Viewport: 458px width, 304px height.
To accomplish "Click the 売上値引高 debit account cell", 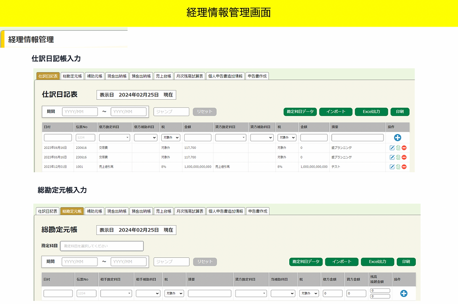I will (107, 167).
